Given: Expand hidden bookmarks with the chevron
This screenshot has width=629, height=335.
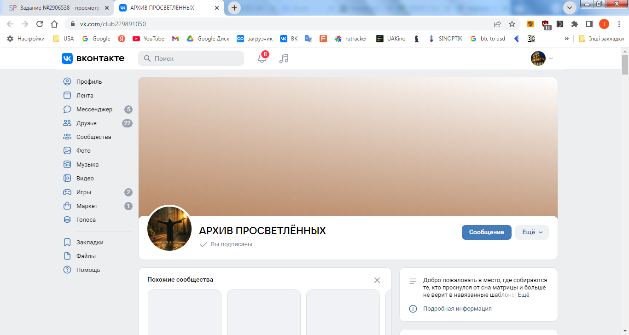Looking at the screenshot, I should pos(566,39).
